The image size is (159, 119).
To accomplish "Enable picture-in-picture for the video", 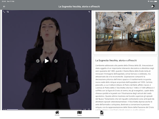I will pyautogui.click(x=8, y=12).
